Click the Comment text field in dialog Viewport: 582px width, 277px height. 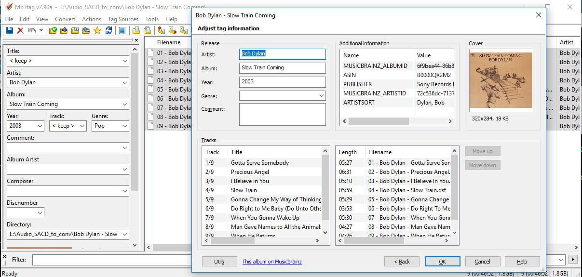pos(282,114)
